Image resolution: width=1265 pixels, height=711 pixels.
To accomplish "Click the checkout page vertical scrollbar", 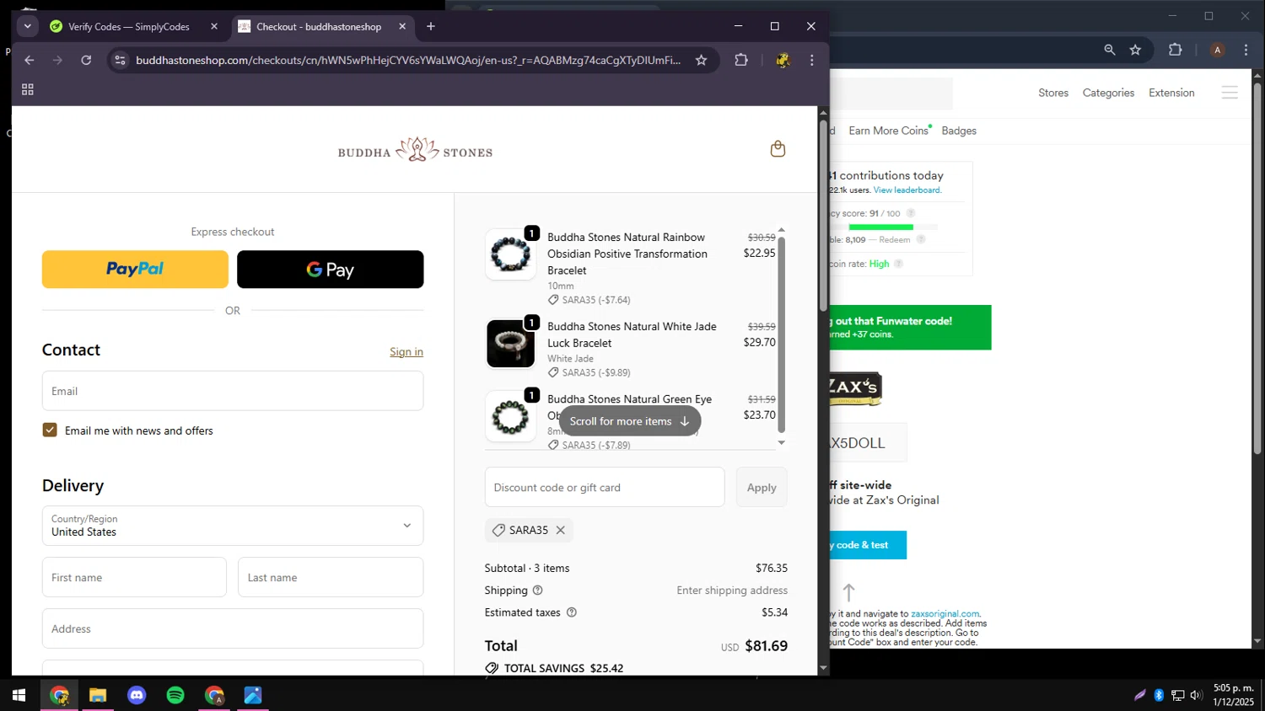I will tap(823, 214).
